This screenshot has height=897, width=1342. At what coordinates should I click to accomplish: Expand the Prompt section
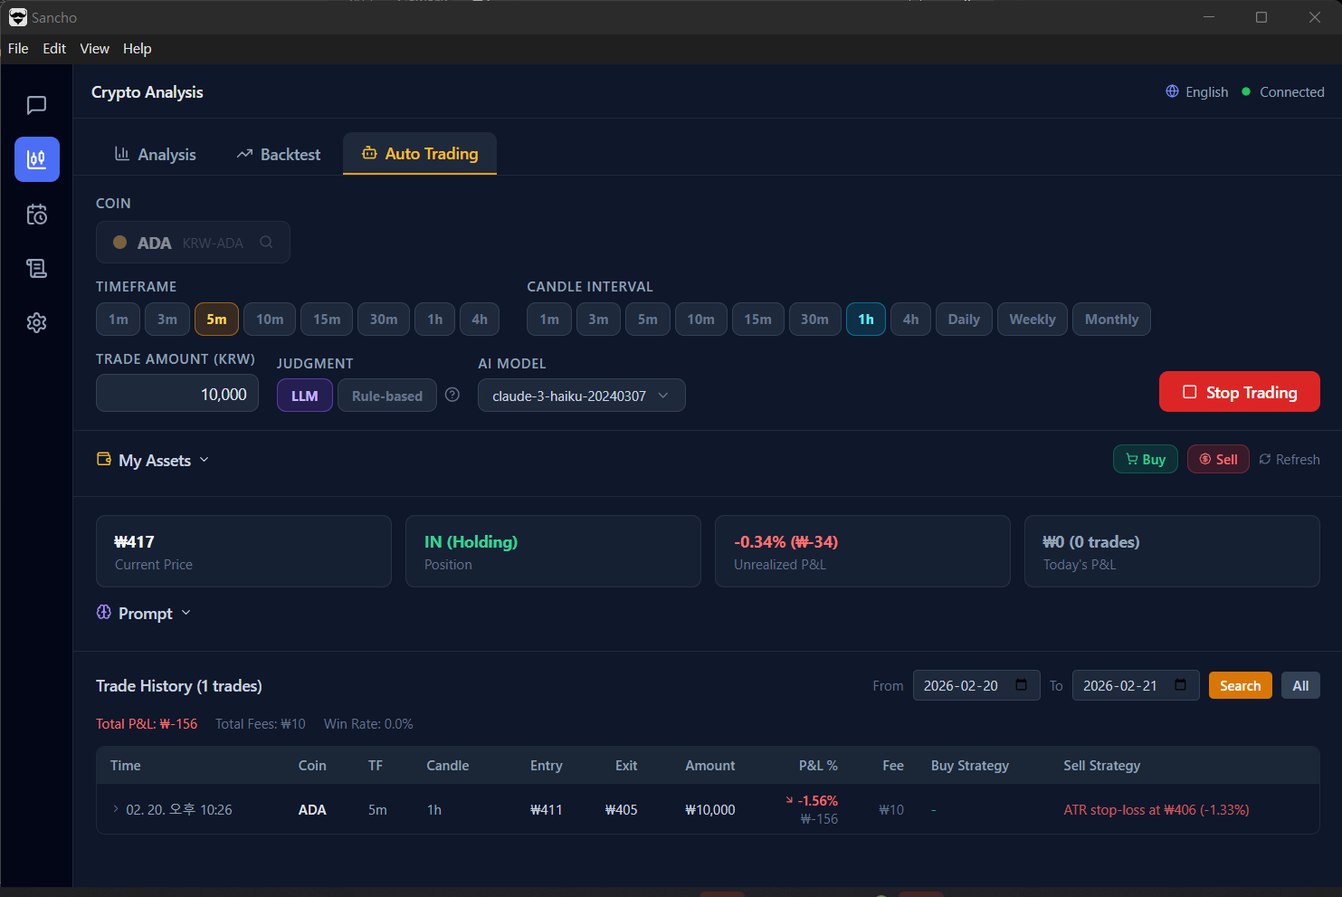tap(186, 613)
